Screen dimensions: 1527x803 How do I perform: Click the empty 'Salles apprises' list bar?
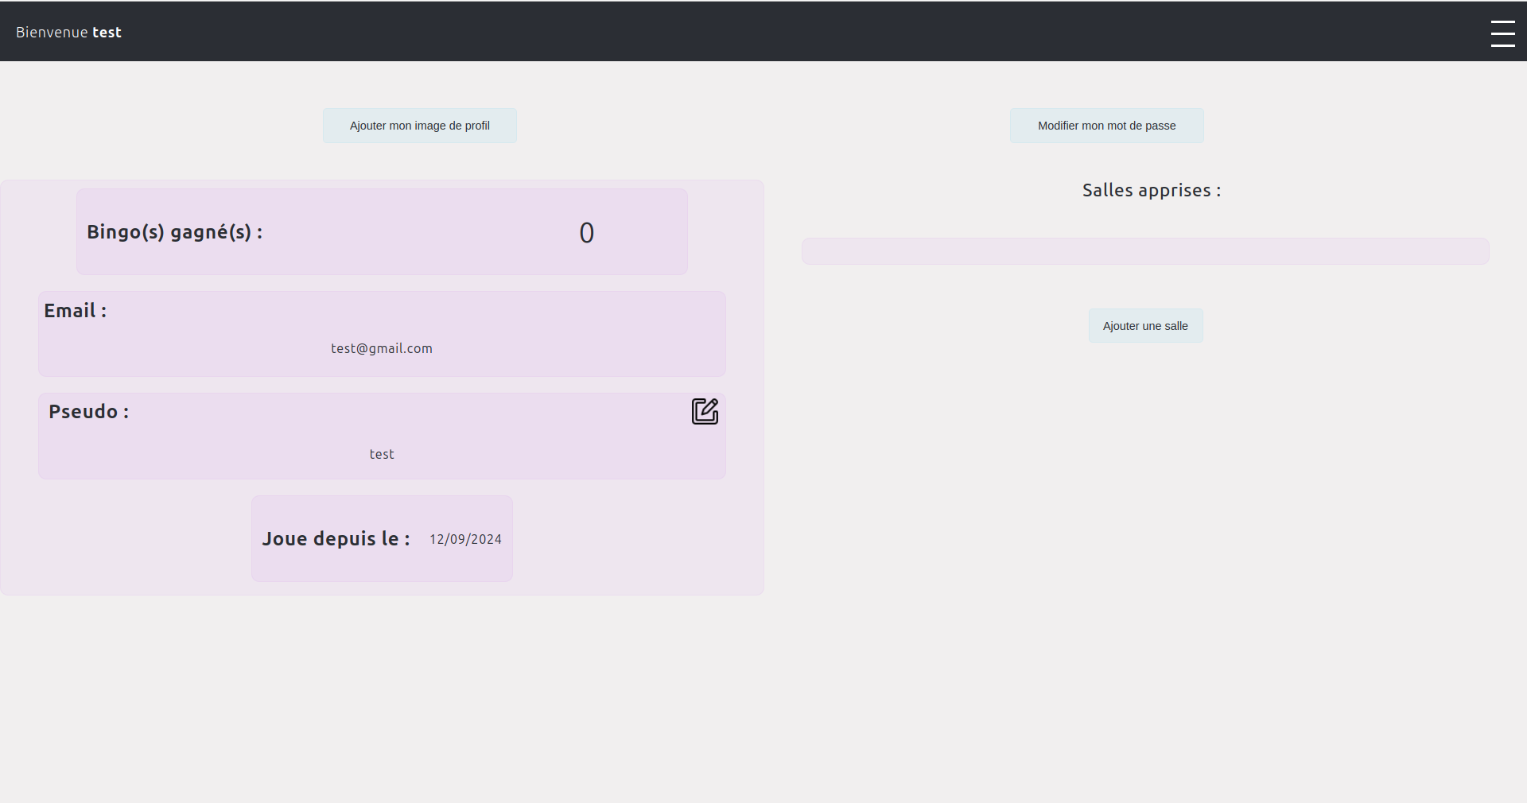click(x=1145, y=251)
